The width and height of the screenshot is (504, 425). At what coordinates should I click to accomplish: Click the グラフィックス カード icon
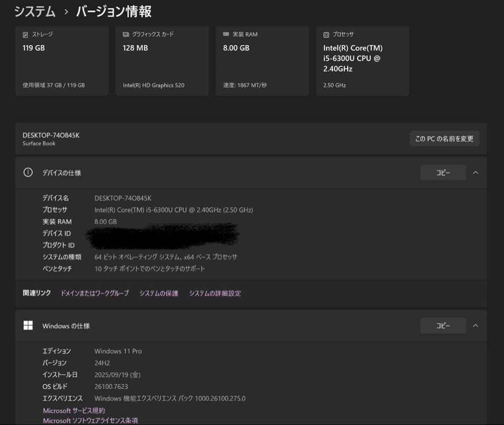pos(125,34)
